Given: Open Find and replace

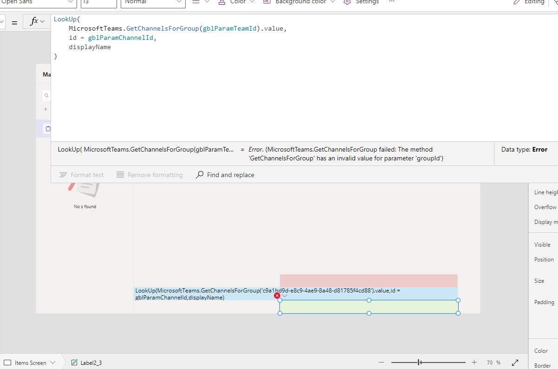Looking at the screenshot, I should 199,175.
